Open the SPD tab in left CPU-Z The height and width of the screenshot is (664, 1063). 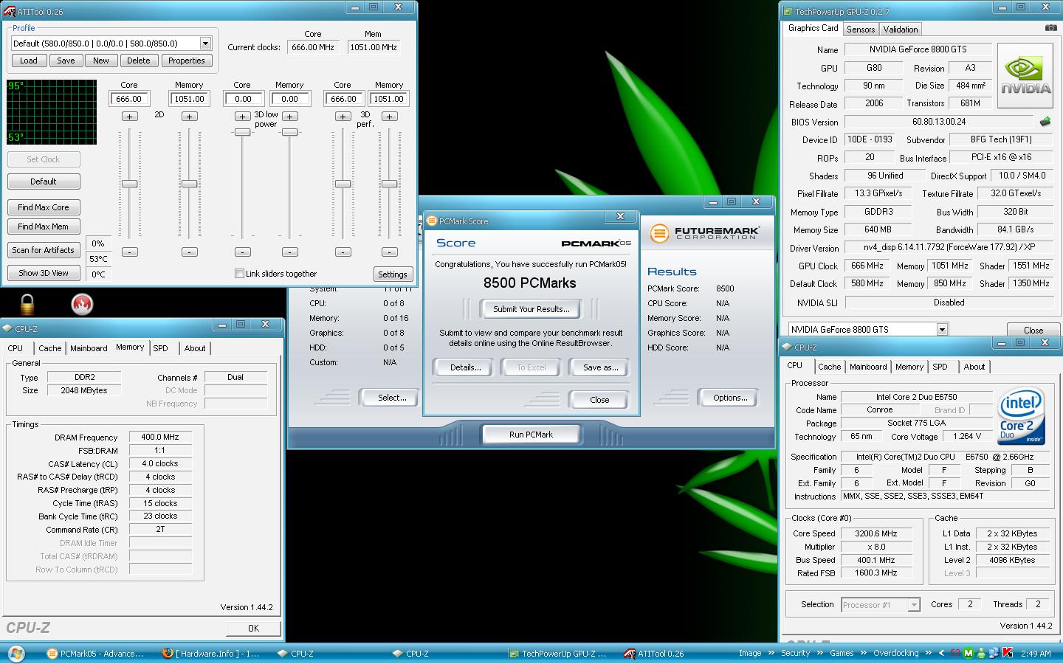click(x=161, y=348)
